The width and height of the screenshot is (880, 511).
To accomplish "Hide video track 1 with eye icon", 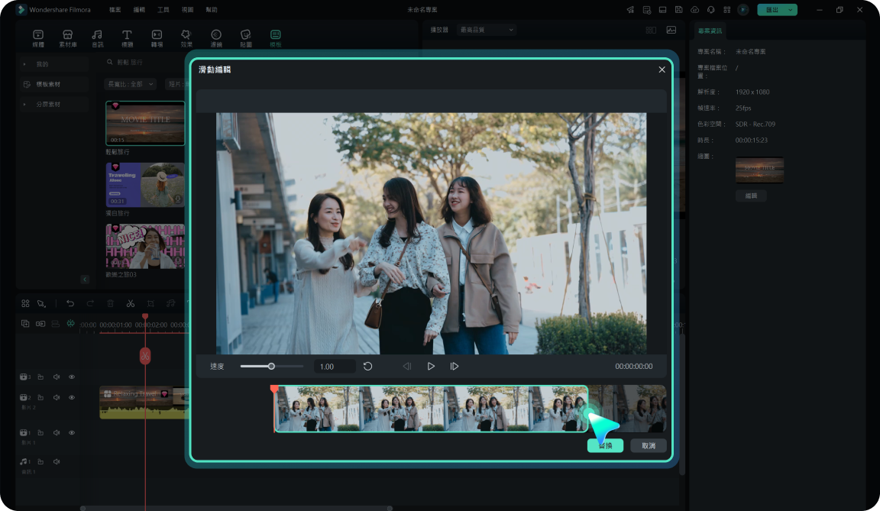I will click(72, 432).
